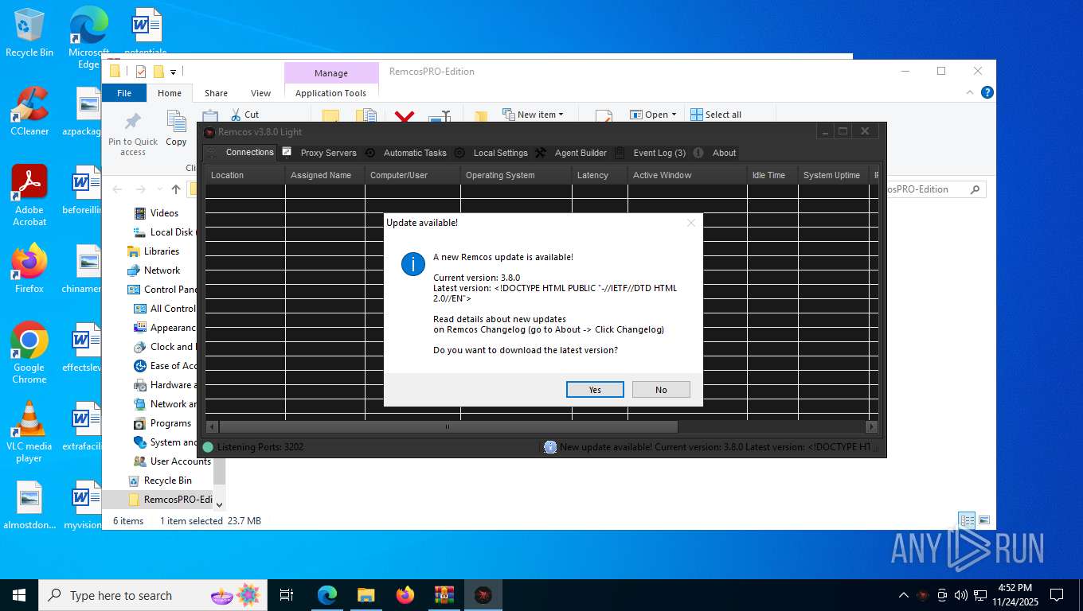
Task: Open the About tab in Remcos
Action: [x=724, y=153]
